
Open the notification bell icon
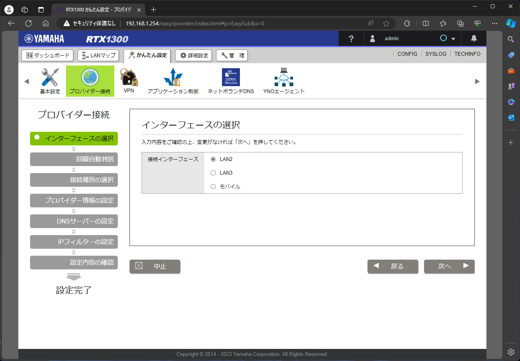(474, 38)
